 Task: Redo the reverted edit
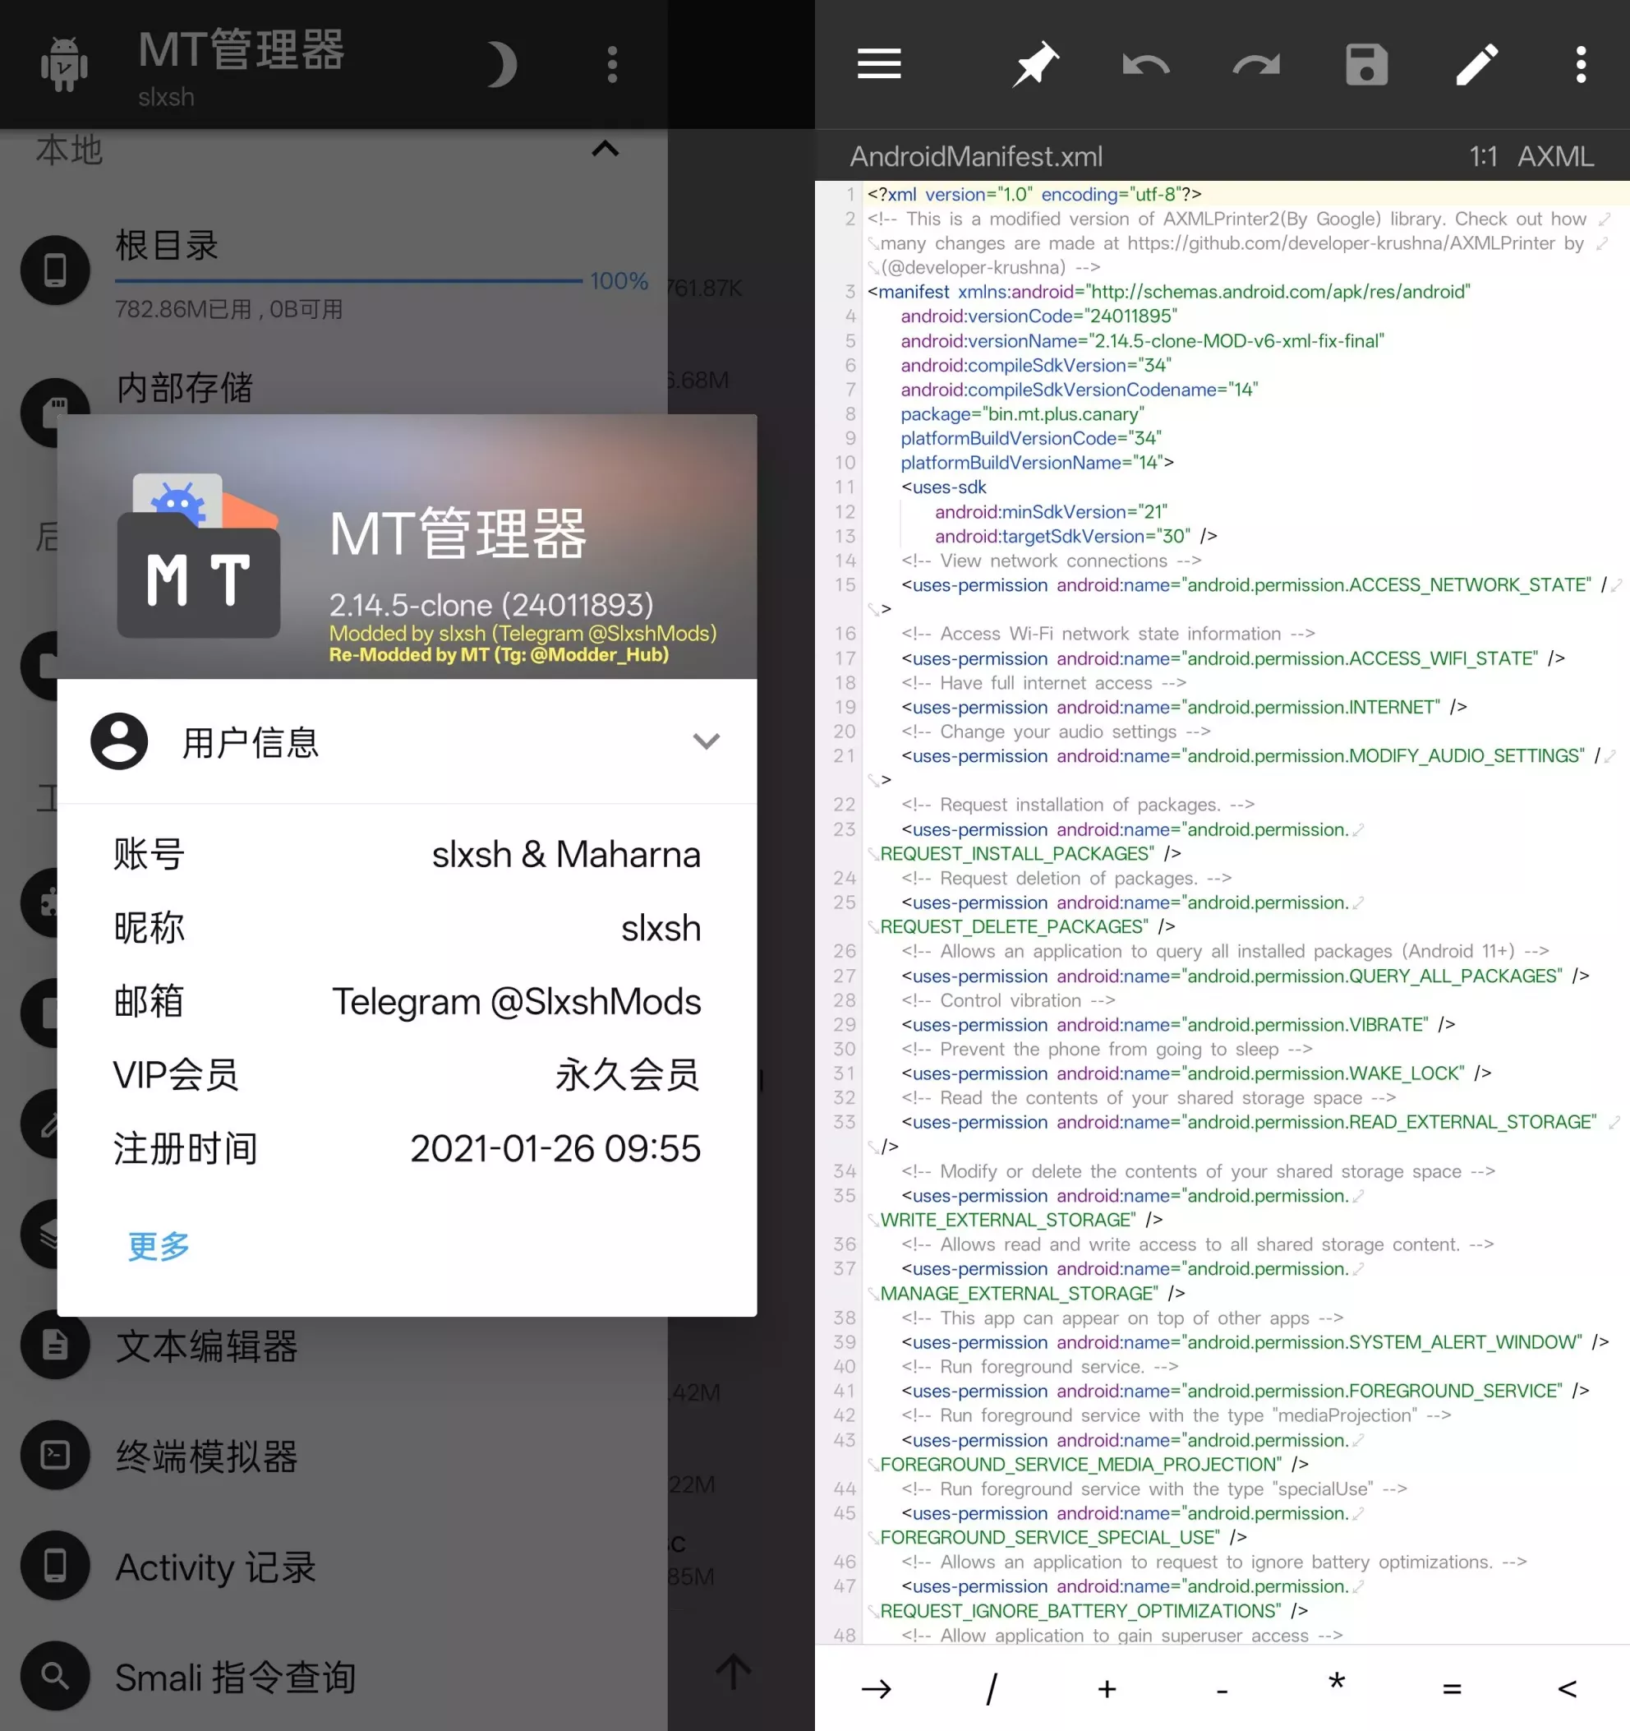[x=1256, y=64]
